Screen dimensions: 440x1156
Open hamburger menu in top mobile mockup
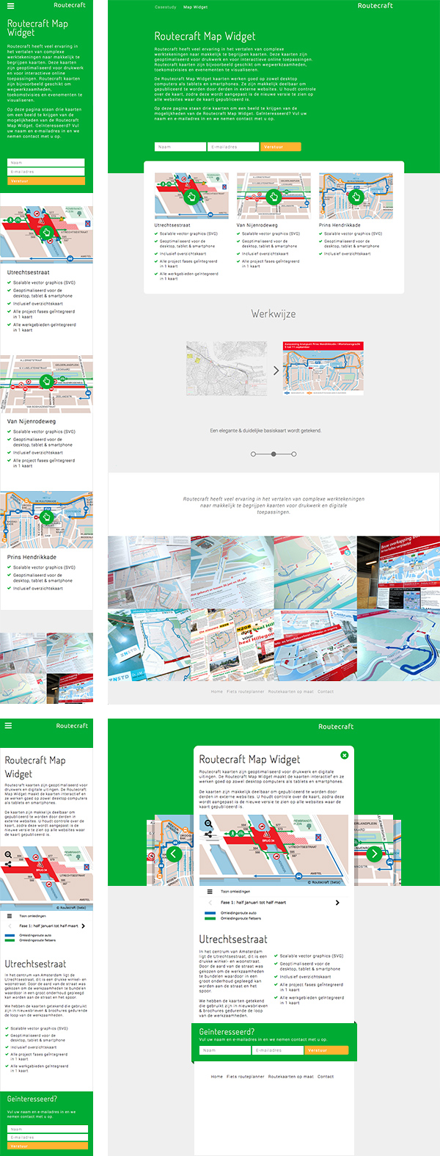[10, 5]
